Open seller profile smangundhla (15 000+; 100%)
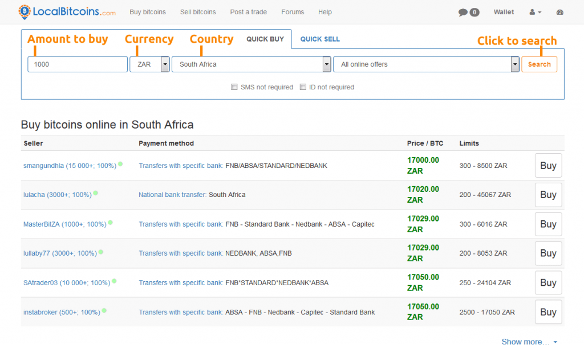Screen dimensions: 584x345 70,166
